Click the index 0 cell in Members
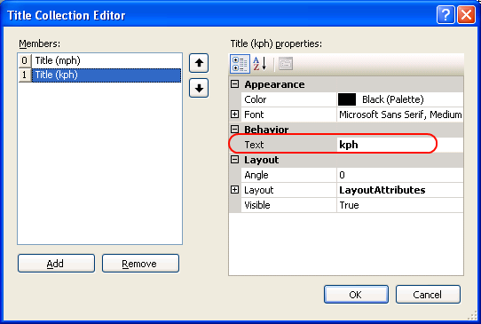The width and height of the screenshot is (481, 324). [x=25, y=60]
